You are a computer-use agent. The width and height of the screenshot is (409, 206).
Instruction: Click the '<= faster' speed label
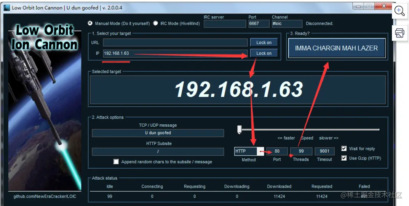point(286,138)
